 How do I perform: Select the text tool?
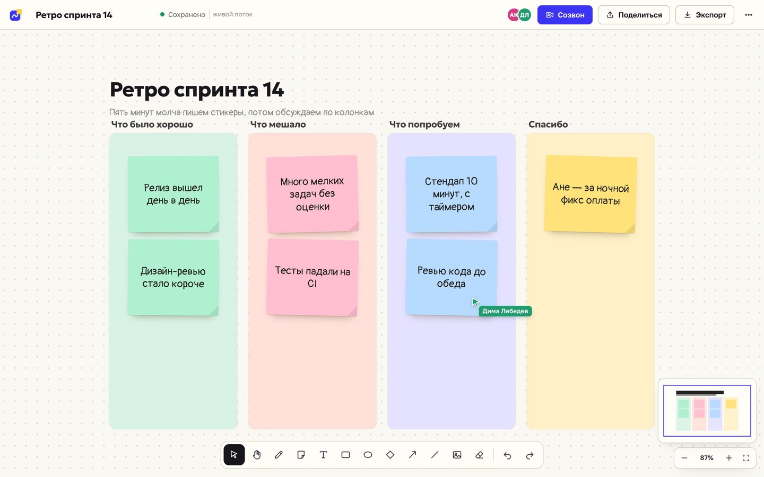tap(324, 455)
